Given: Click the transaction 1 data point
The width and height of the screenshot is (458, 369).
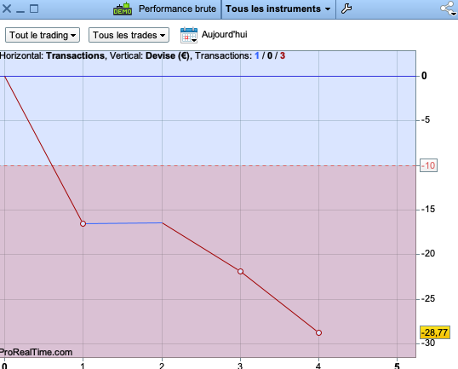Looking at the screenshot, I should [83, 223].
